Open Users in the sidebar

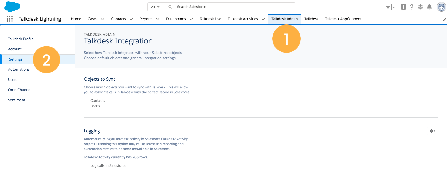tap(13, 80)
